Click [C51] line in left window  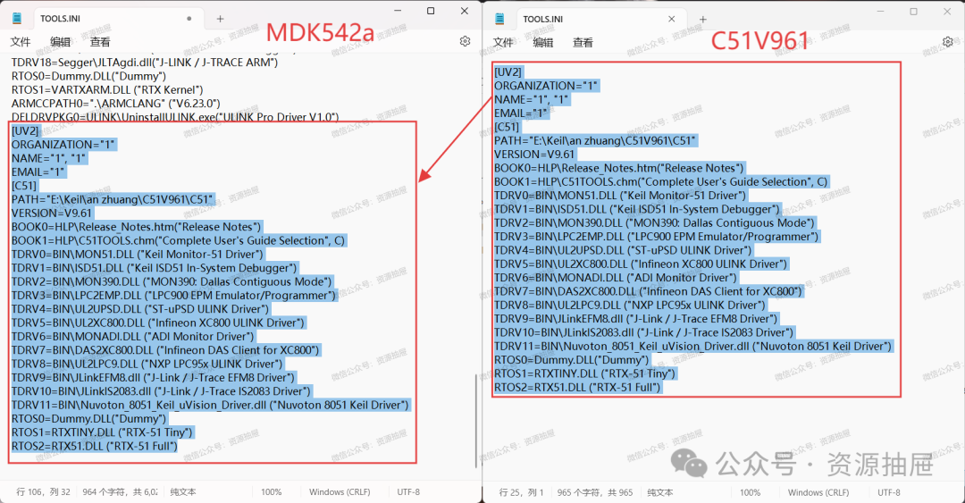pos(24,185)
